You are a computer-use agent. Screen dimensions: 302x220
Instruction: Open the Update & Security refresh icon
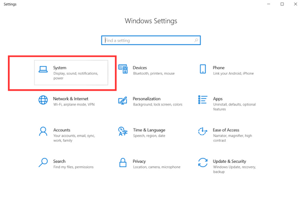(203, 162)
